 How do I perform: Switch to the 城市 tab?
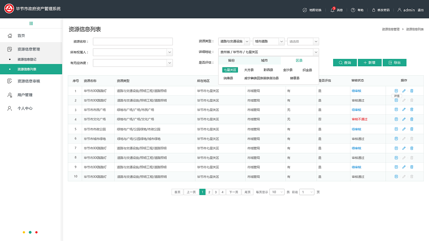coord(264,61)
